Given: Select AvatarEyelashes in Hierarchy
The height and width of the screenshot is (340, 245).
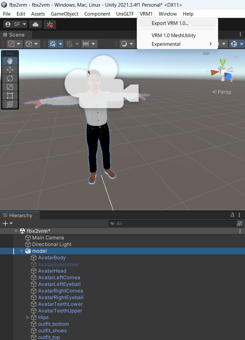Looking at the screenshot, I should click(x=58, y=264).
